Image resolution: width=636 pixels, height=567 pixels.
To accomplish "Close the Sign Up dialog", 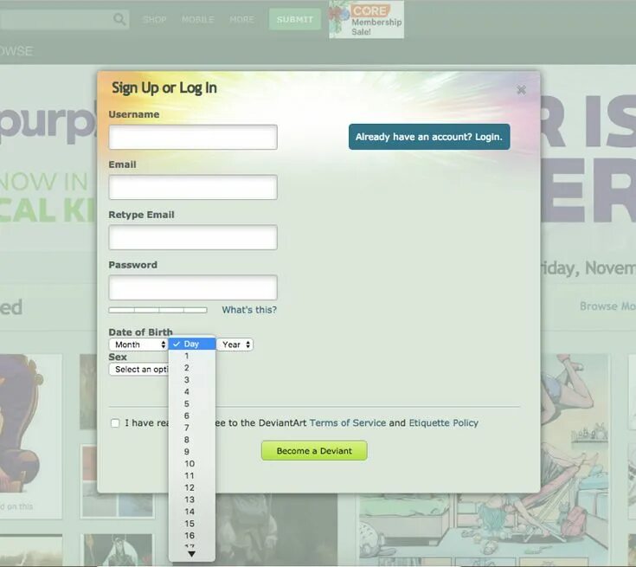I will (x=521, y=90).
